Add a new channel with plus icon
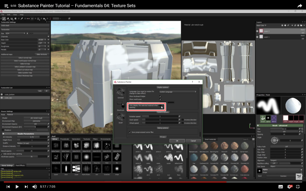The width and height of the screenshot is (306, 191). pos(48,36)
